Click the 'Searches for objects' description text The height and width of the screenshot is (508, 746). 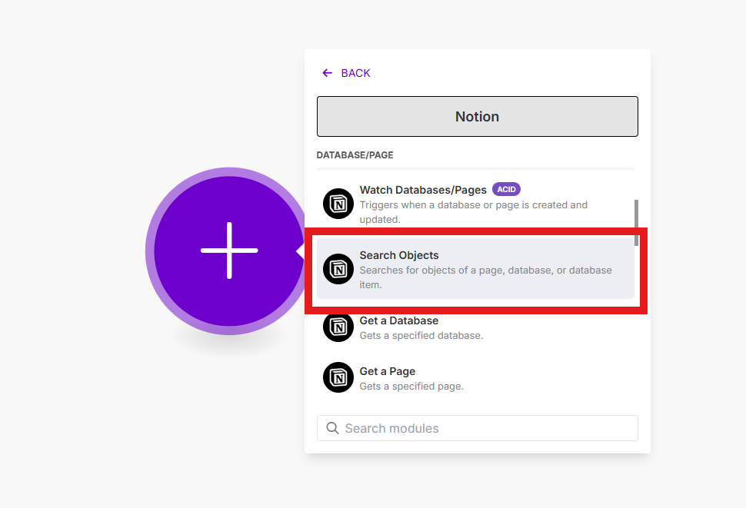tap(485, 277)
